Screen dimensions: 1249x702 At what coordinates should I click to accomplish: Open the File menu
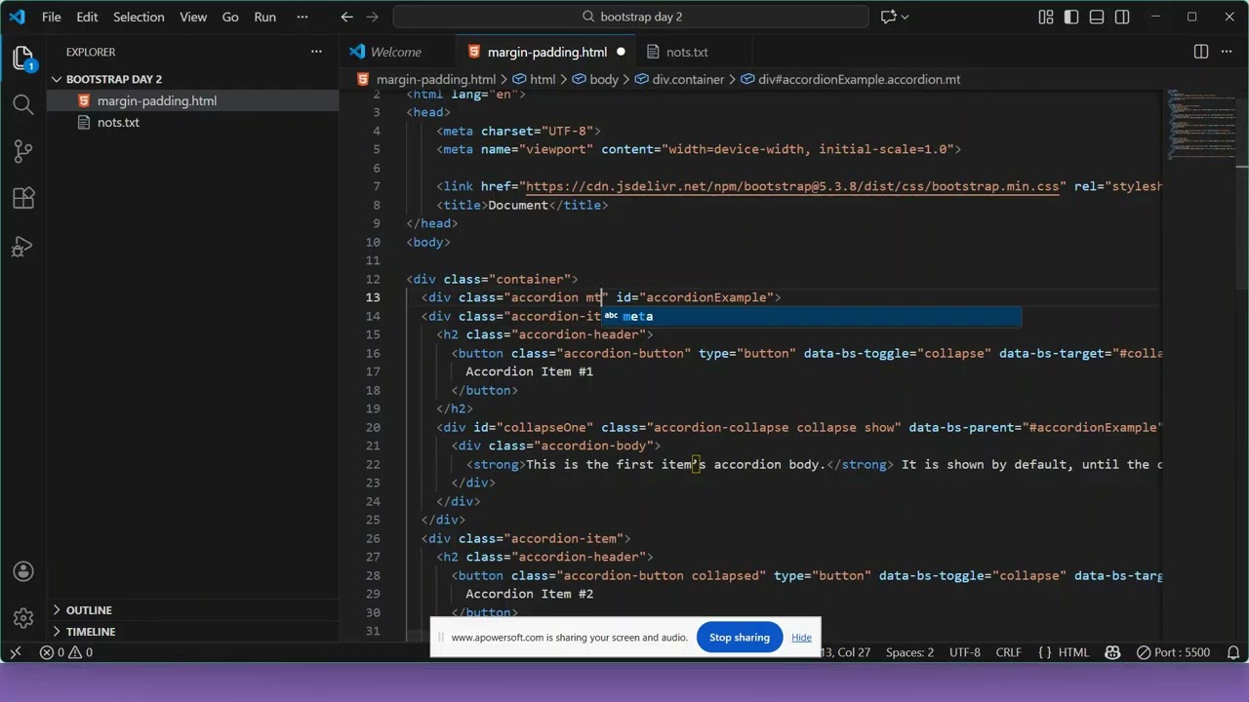pyautogui.click(x=51, y=17)
